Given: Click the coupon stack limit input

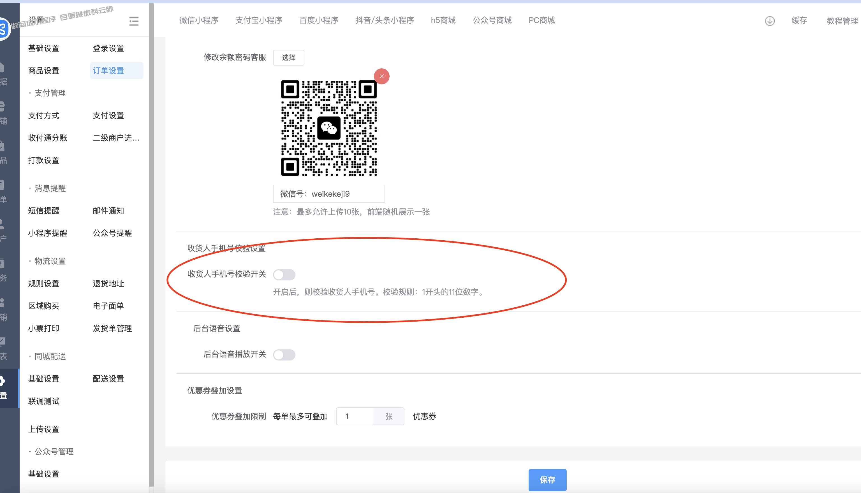Looking at the screenshot, I should pyautogui.click(x=355, y=416).
